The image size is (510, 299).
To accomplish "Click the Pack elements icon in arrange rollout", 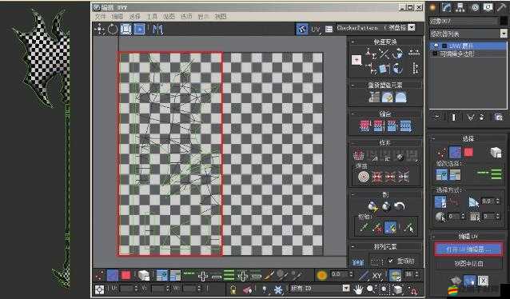I will coord(358,262).
